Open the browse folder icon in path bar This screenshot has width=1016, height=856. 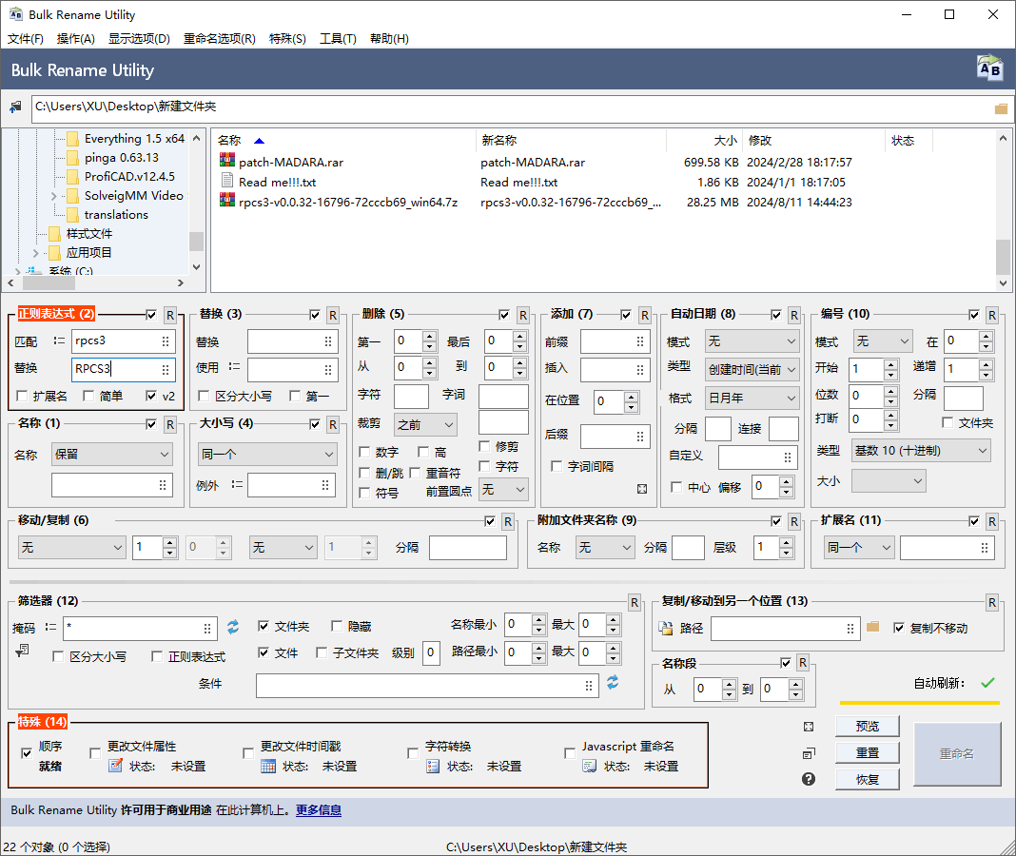[1001, 108]
